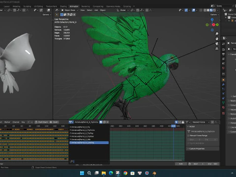236x177 pixels.
Task: Click the Stash button
Action: pyautogui.click(x=54, y=122)
